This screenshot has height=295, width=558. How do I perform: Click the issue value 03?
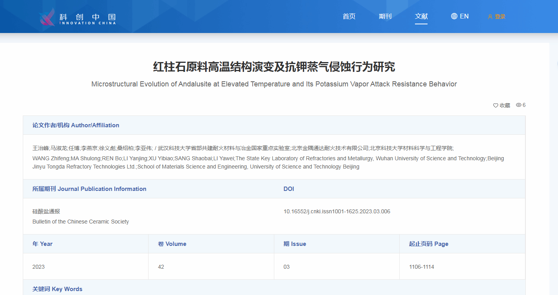coord(286,267)
